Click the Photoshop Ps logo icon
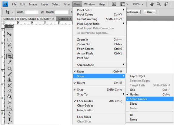174x125 pixels. 5,4
